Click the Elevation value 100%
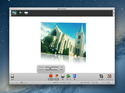Screen dimensions: 125x93 61,70
